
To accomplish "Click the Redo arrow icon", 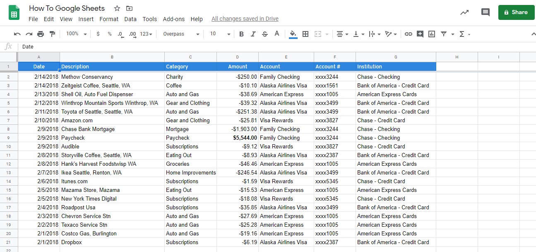I will coord(29,34).
